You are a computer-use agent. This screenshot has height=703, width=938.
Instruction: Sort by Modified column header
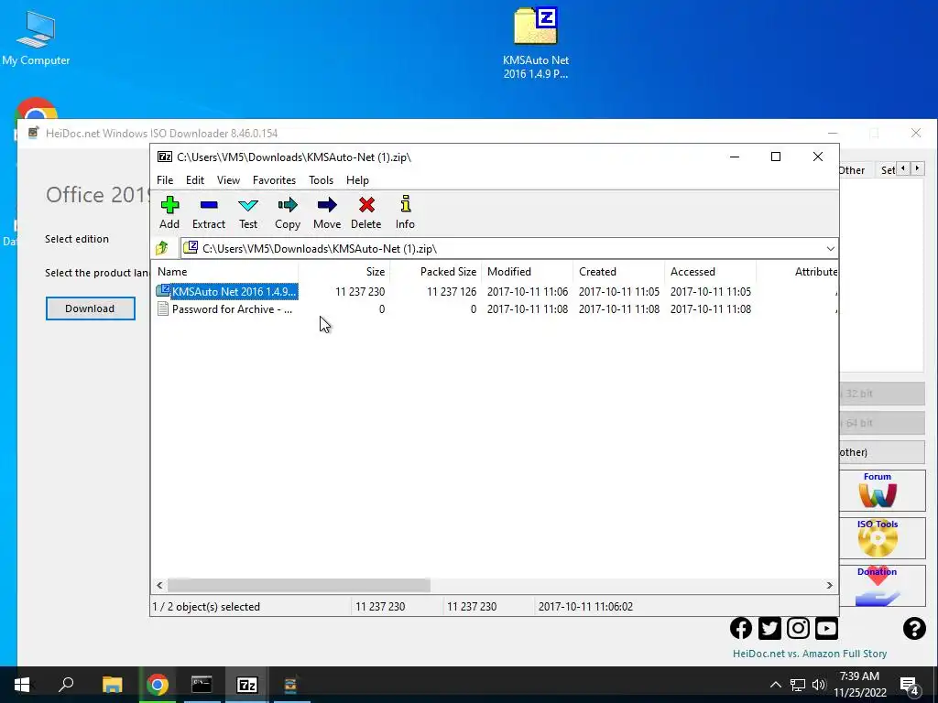pyautogui.click(x=527, y=271)
